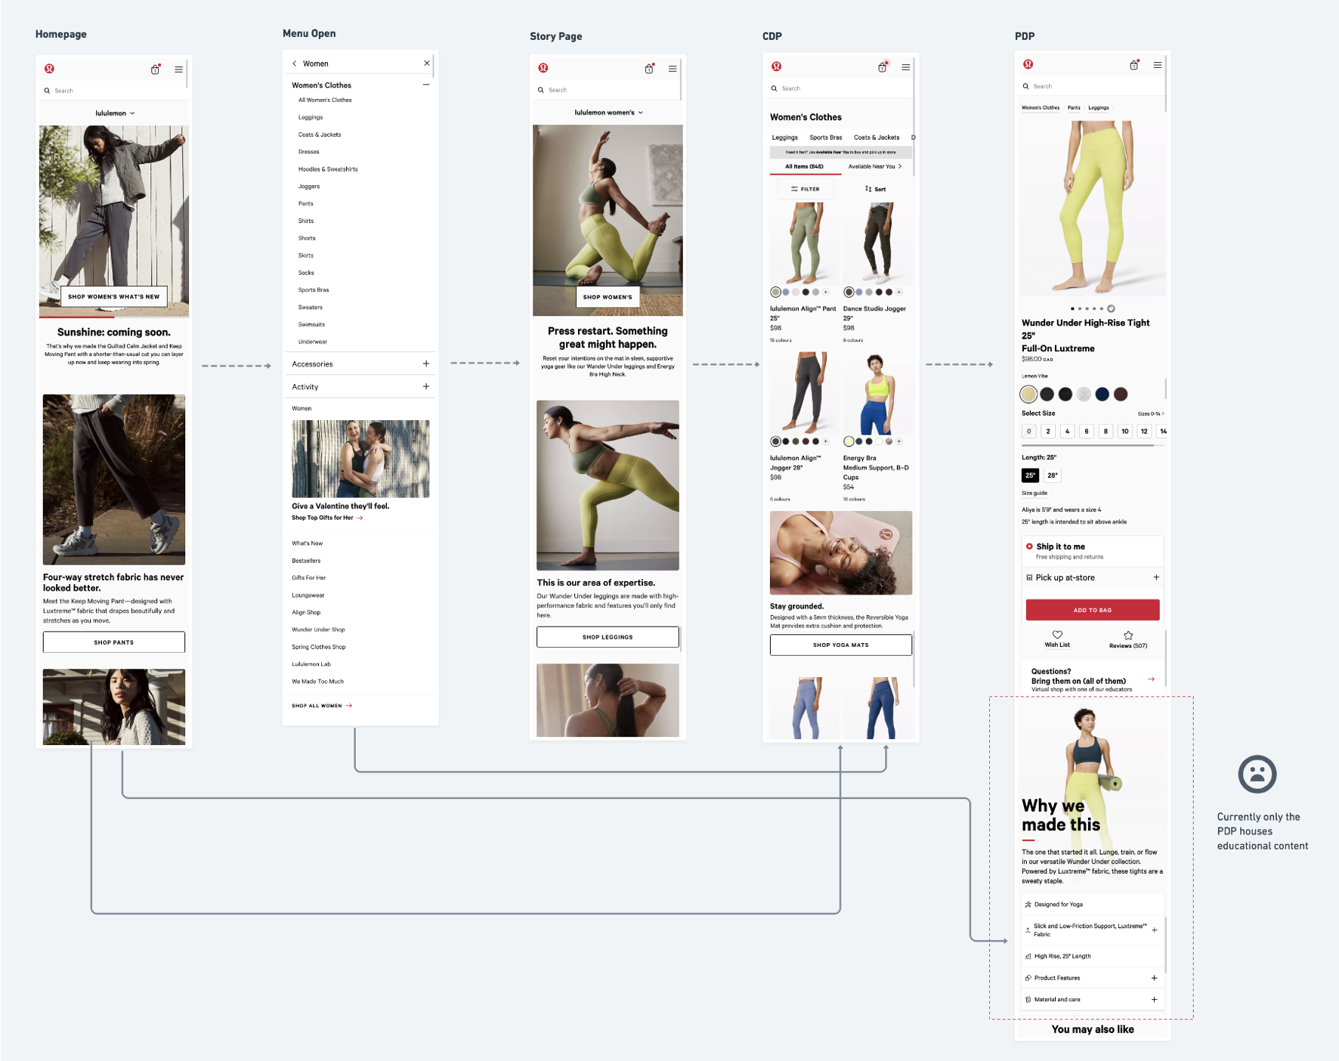Viewport: 1339px width, 1061px height.
Task: Click the Wish List heart icon
Action: [1057, 635]
